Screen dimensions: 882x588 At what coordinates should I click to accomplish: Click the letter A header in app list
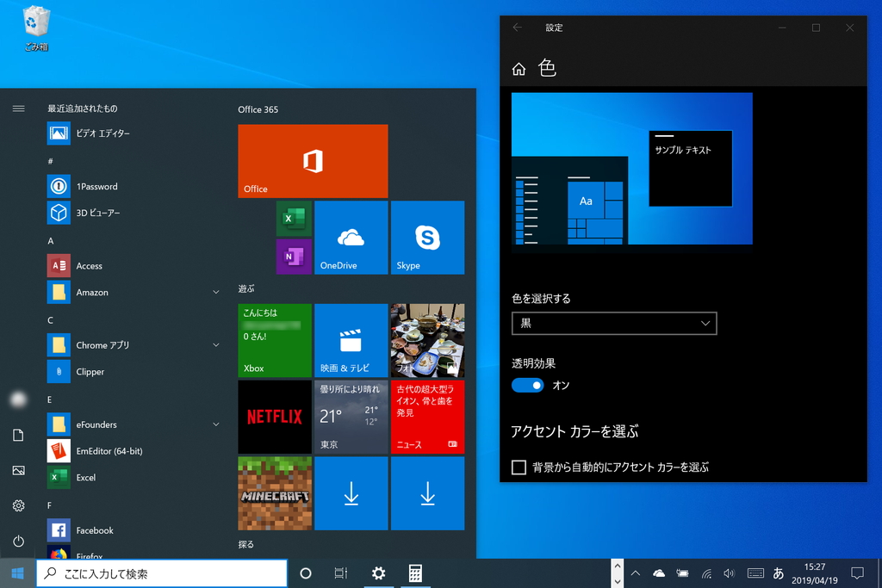[x=51, y=240]
